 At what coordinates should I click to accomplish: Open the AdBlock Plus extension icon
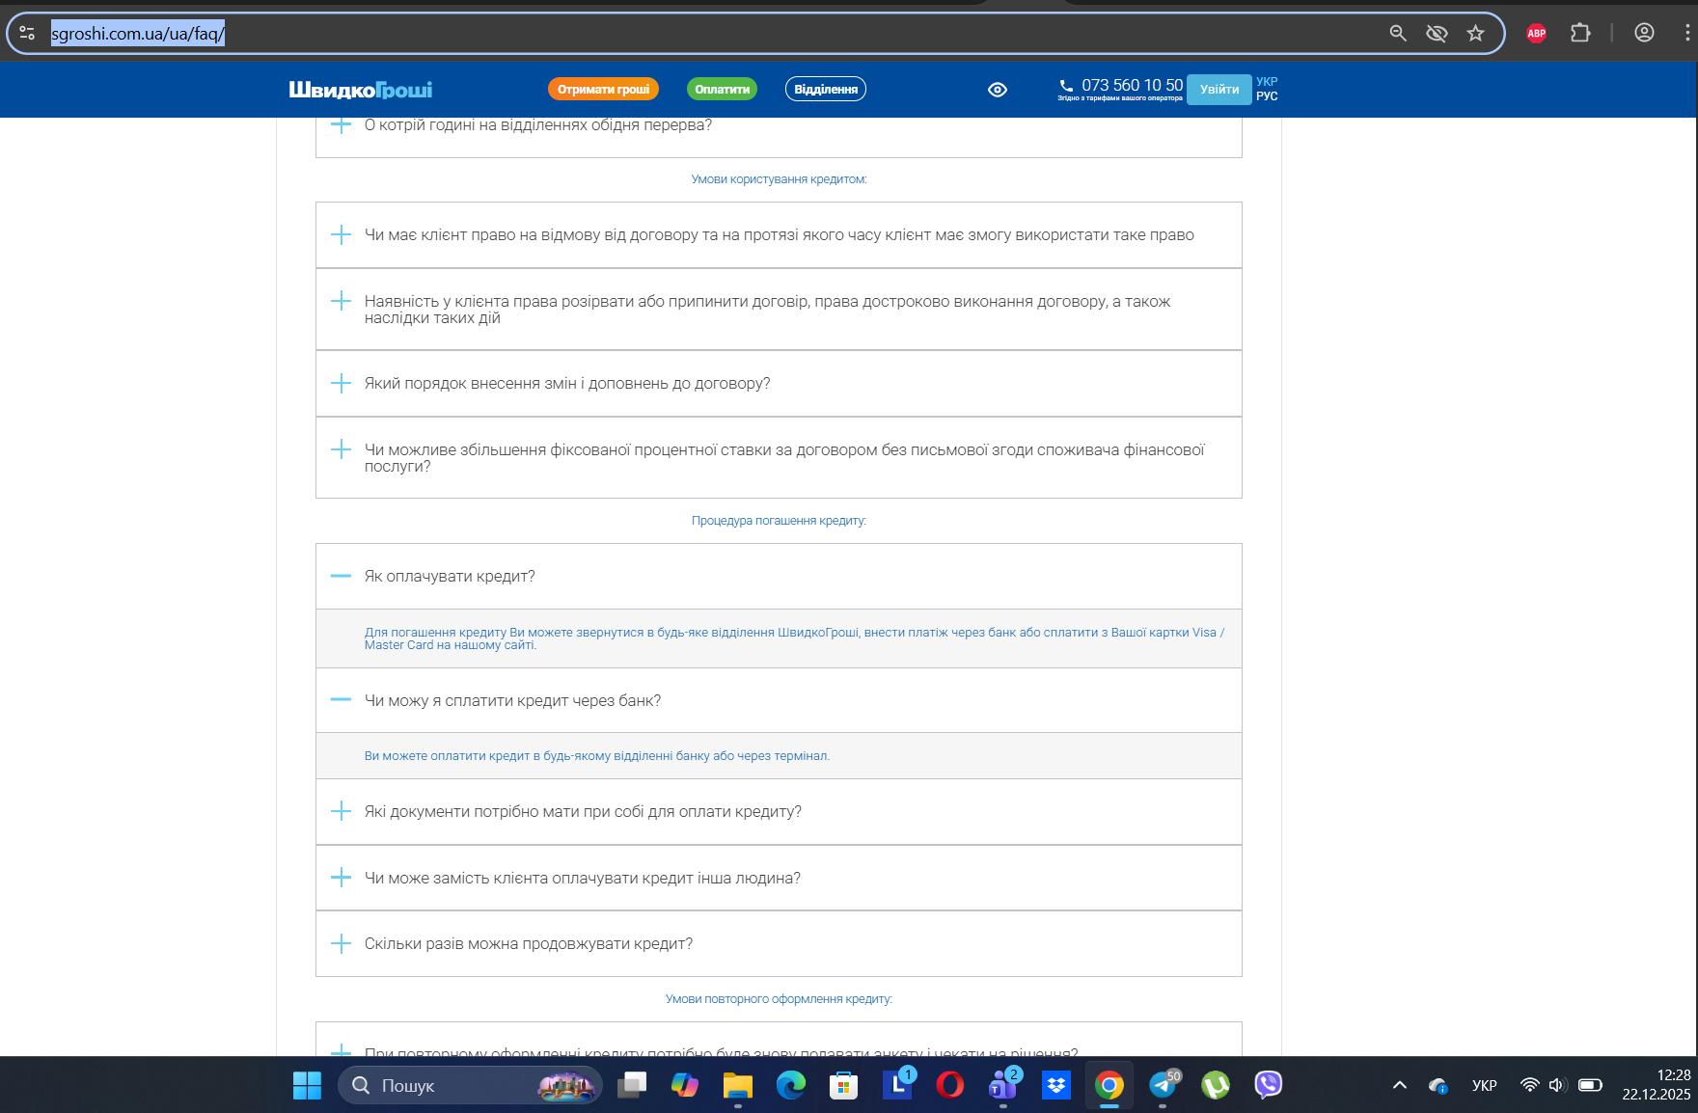tap(1537, 34)
